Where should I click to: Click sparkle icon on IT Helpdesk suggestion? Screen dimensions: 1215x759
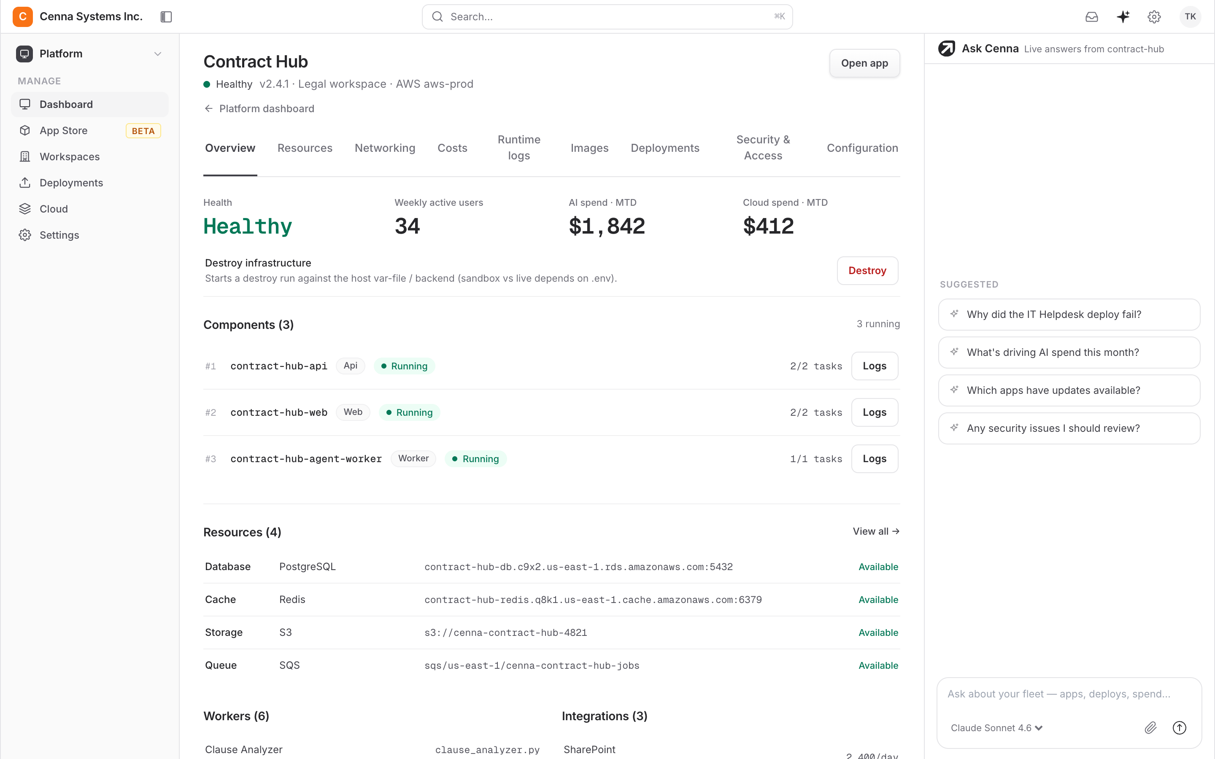(954, 314)
